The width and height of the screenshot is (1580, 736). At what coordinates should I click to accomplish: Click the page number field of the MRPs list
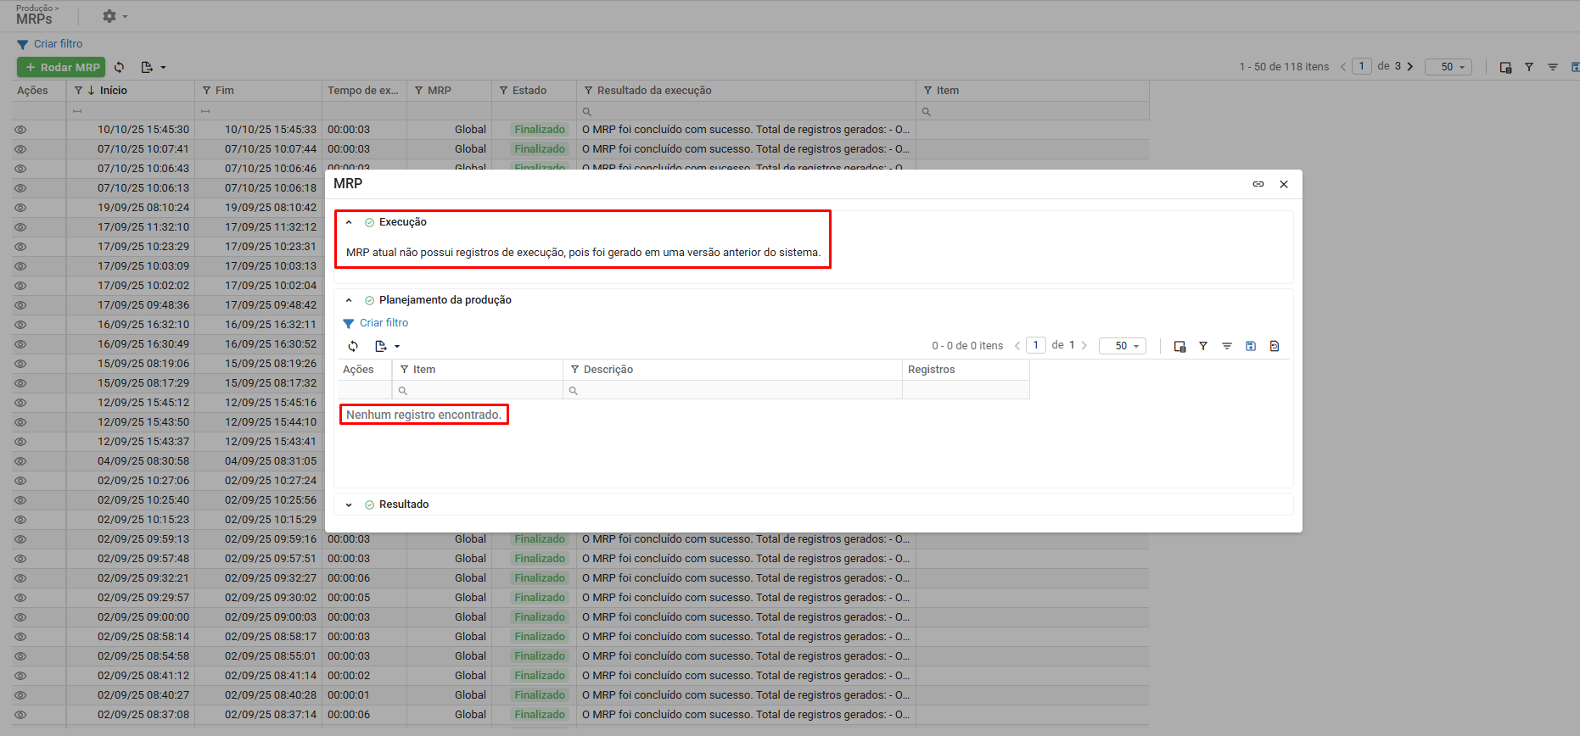click(1362, 66)
